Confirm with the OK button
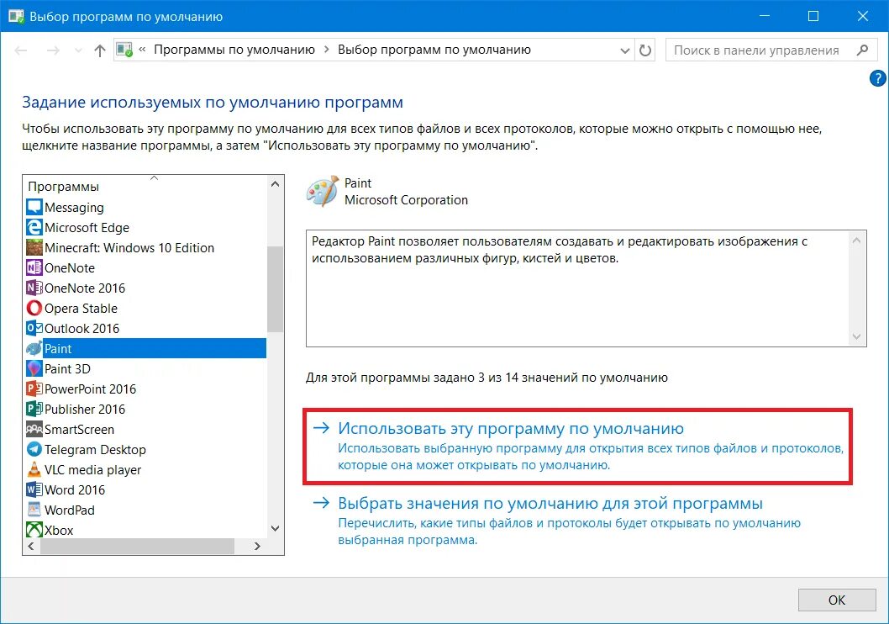This screenshot has height=624, width=889. 837,600
